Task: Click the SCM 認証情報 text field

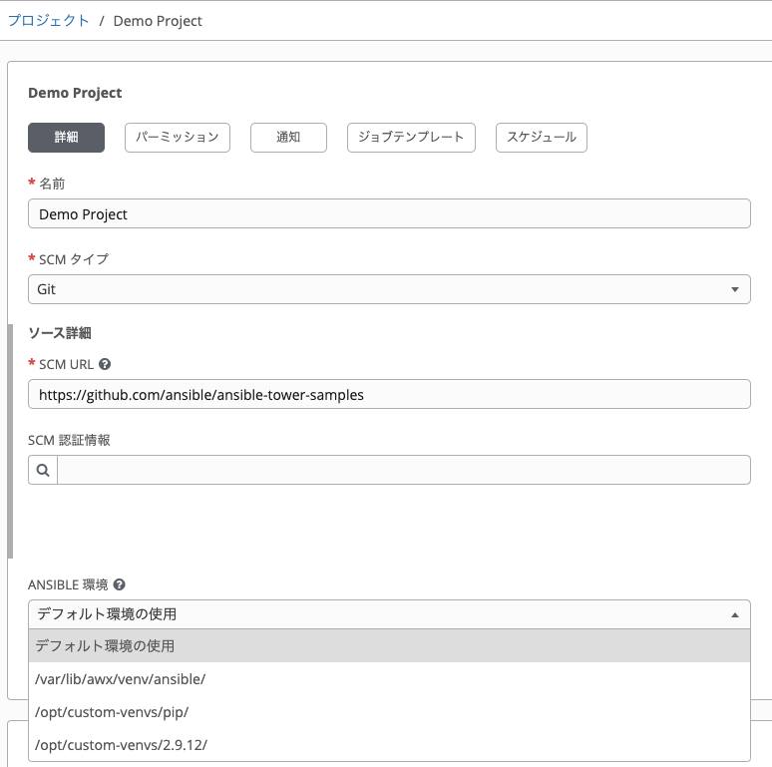Action: (404, 470)
